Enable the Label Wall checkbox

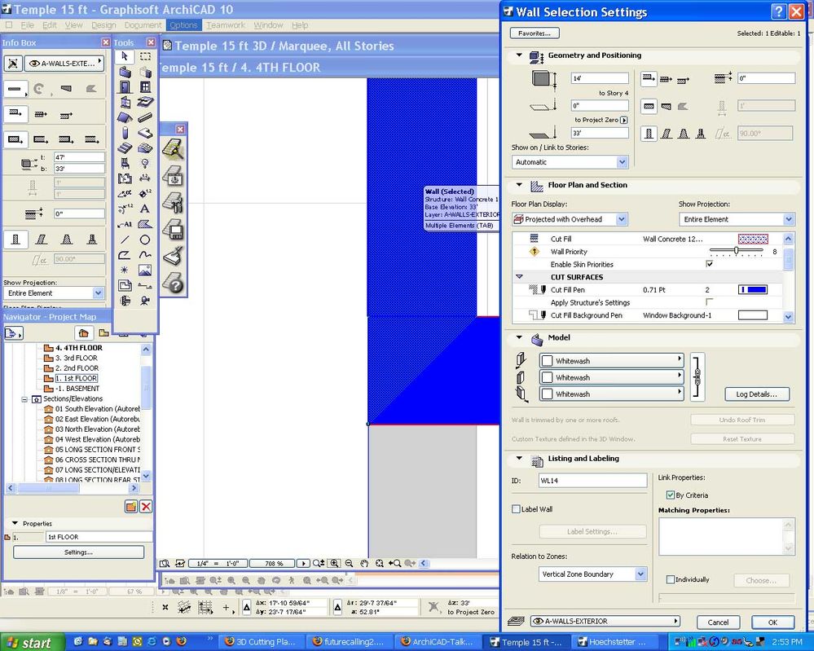(516, 508)
